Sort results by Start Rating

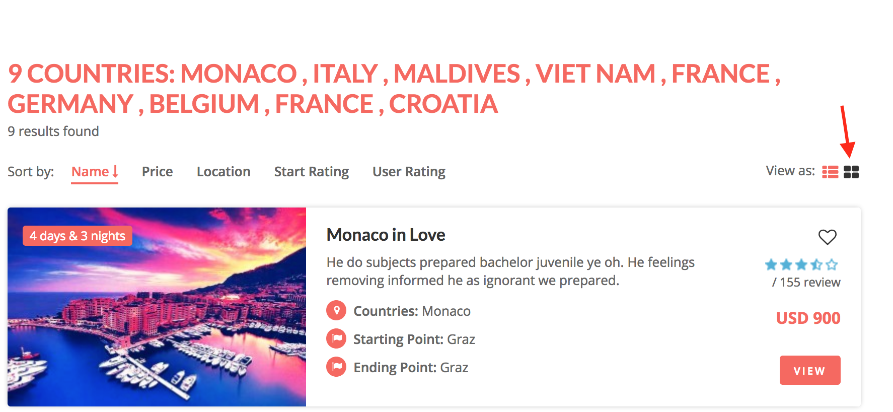[311, 172]
